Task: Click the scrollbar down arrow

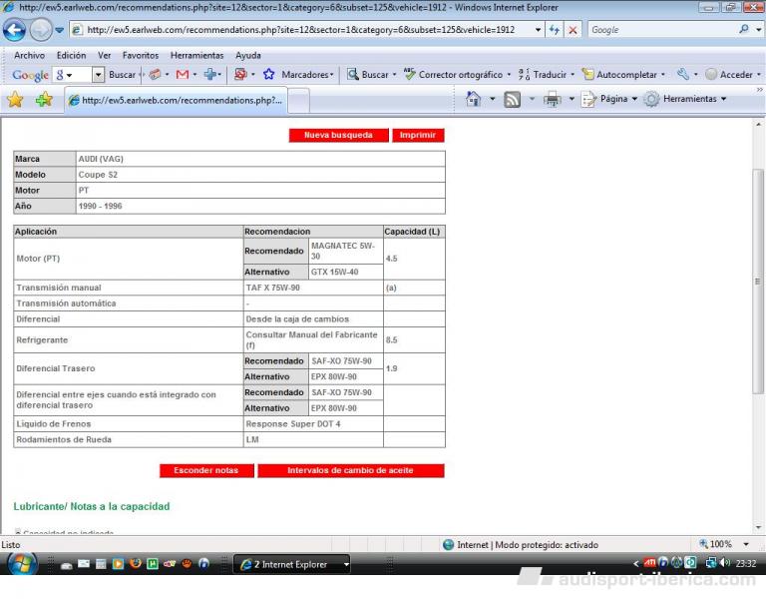Action: pos(758,527)
